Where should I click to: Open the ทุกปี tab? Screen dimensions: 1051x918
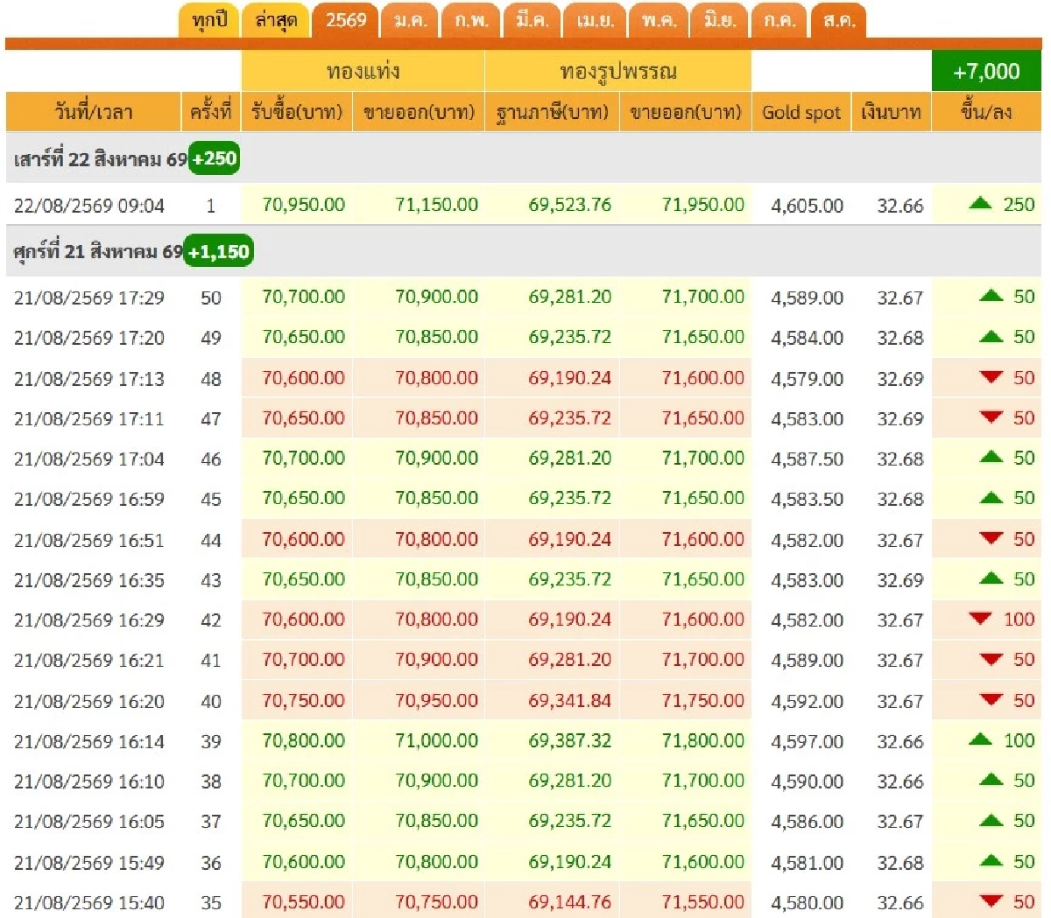[208, 20]
